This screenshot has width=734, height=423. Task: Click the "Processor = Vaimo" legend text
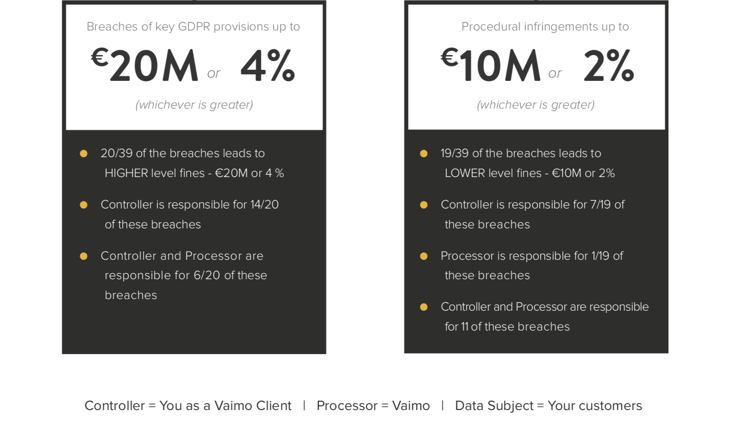click(373, 406)
